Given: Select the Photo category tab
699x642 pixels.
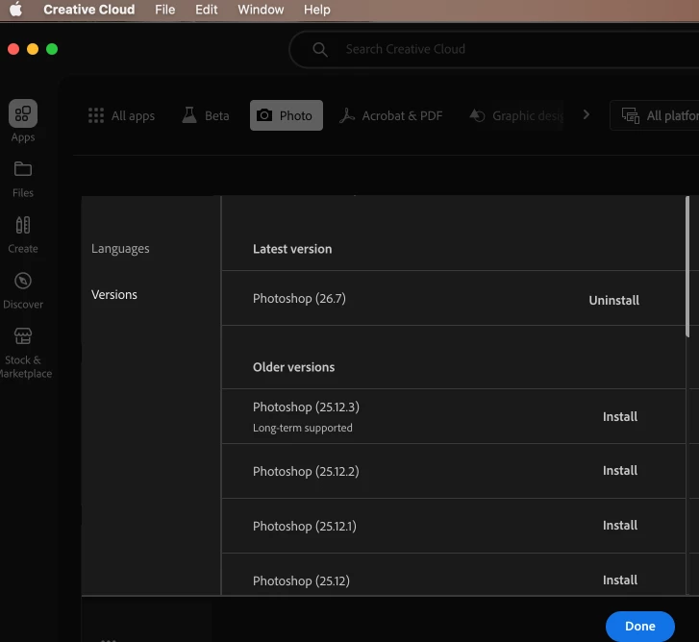Looking at the screenshot, I should tap(287, 115).
